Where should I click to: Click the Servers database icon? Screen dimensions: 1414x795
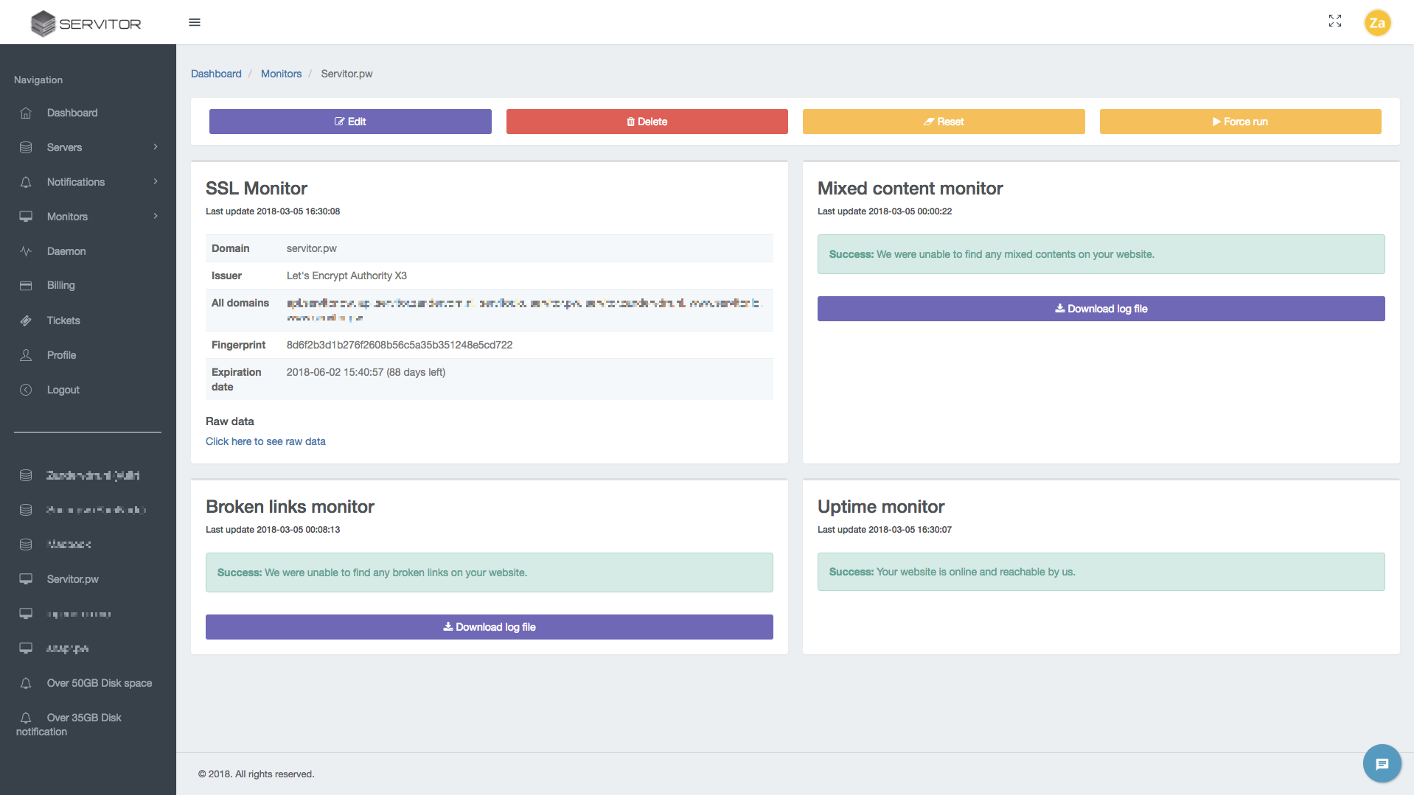(26, 147)
